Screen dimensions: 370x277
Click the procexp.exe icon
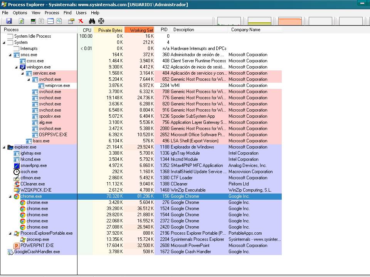pos(23,239)
